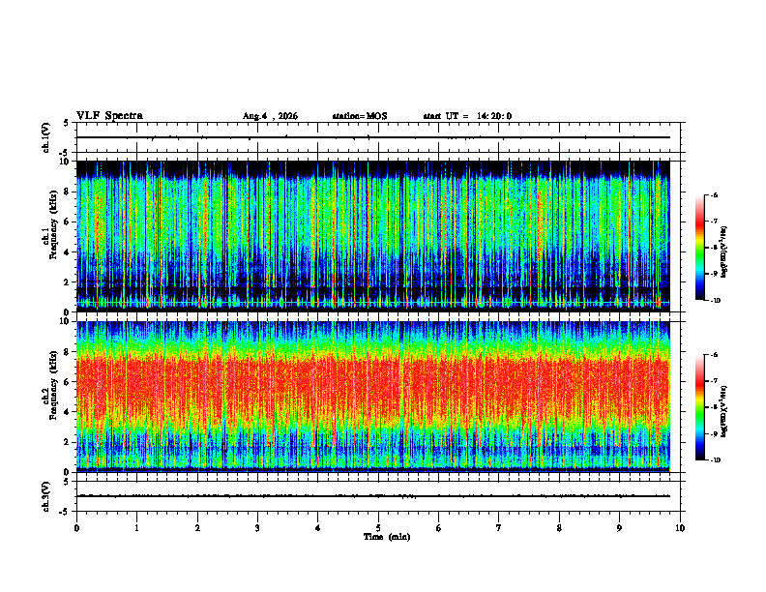Click the ch.1 voltage waveform trace
This screenshot has height=592, width=766.
point(372,137)
